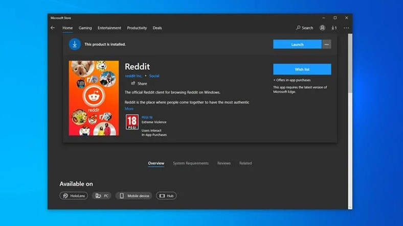Viewport: 403px width, 226px height.
Task: Select the Home tab
Action: coord(68,28)
